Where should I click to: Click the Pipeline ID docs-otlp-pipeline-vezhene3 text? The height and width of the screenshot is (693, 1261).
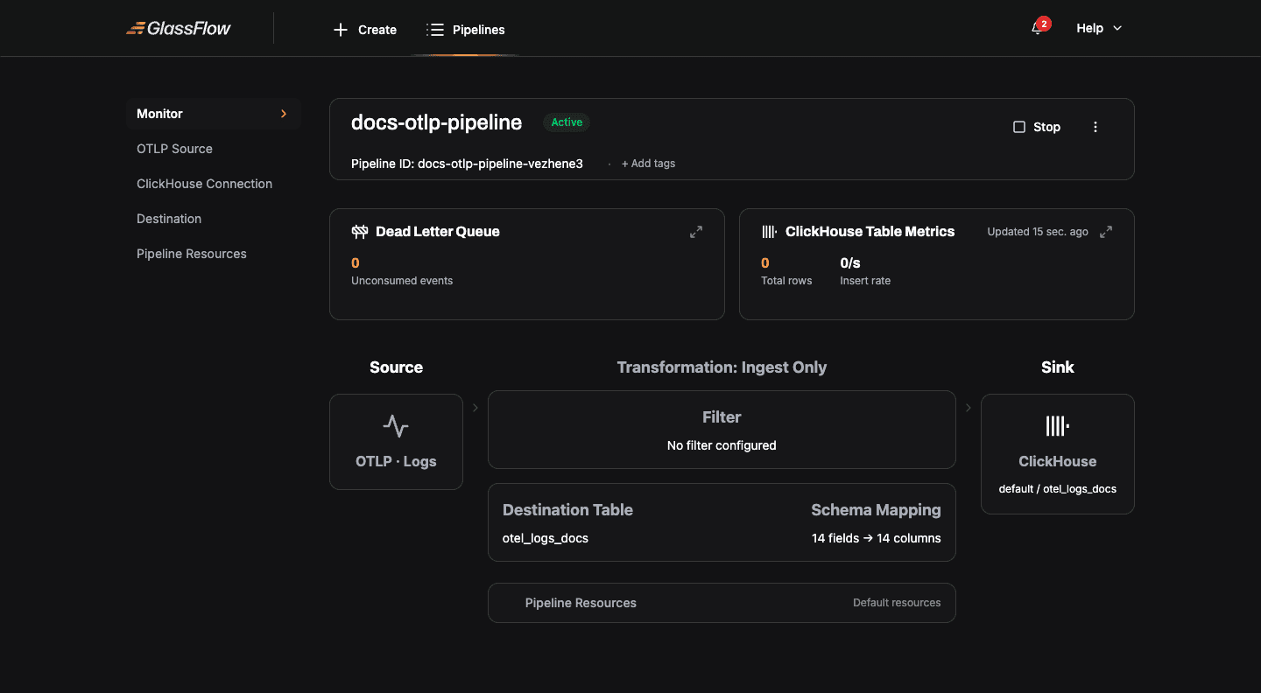click(467, 164)
